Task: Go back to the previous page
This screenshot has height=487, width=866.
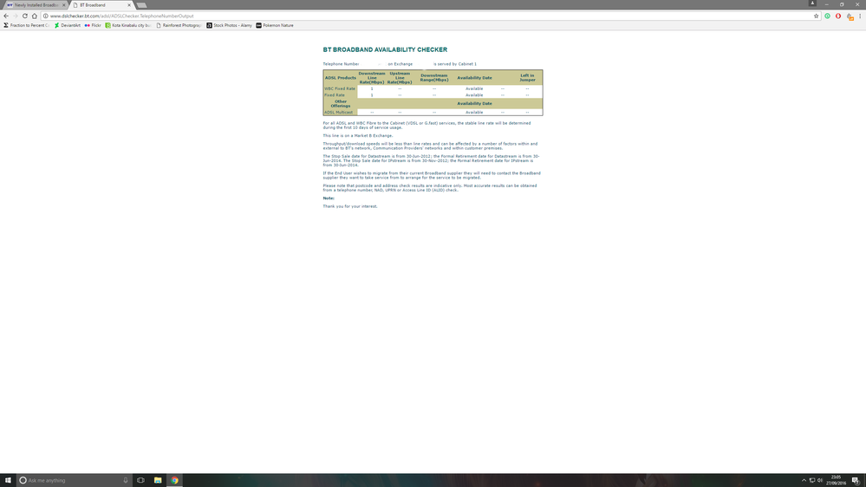Action: [x=6, y=16]
